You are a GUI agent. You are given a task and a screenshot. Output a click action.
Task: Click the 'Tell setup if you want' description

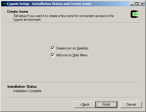63,18
